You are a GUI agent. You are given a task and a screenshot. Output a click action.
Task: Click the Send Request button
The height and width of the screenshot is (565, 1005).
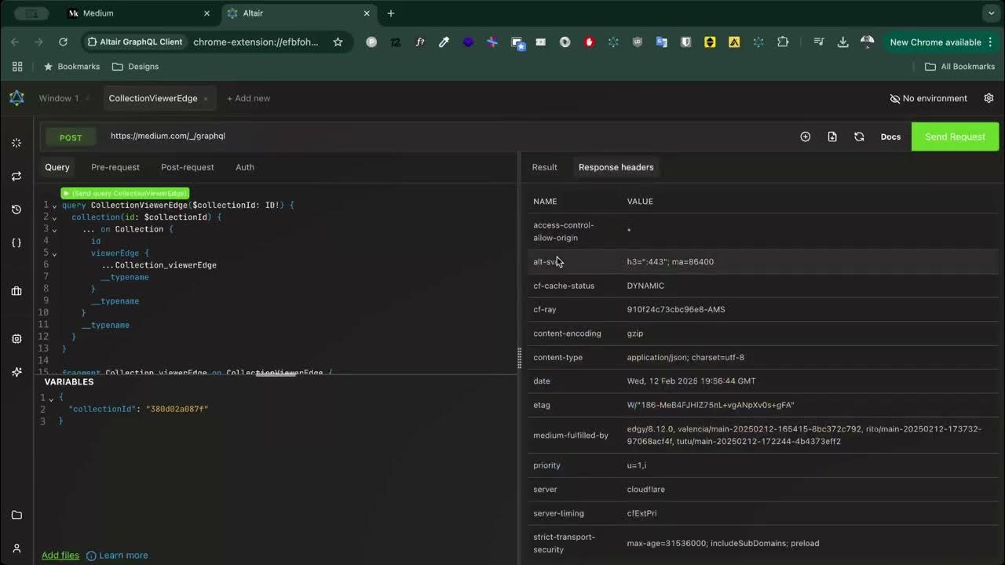(x=955, y=137)
